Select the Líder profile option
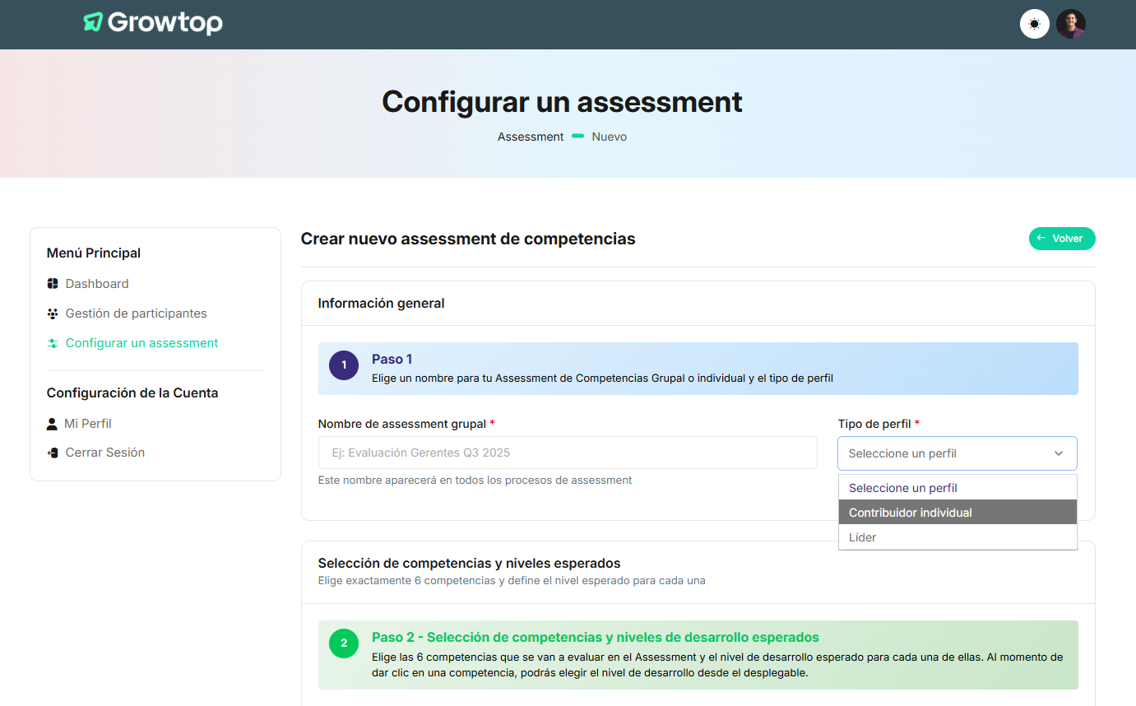This screenshot has height=706, width=1136. [862, 537]
